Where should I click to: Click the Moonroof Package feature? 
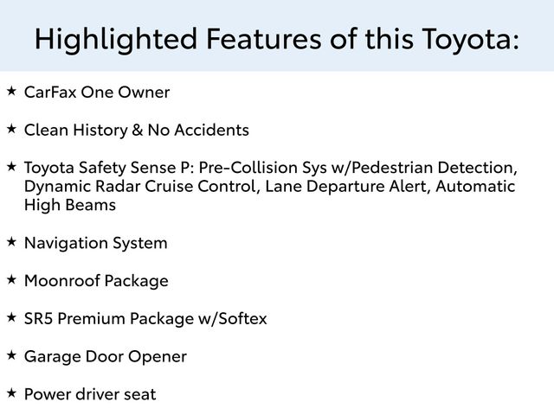click(96, 281)
